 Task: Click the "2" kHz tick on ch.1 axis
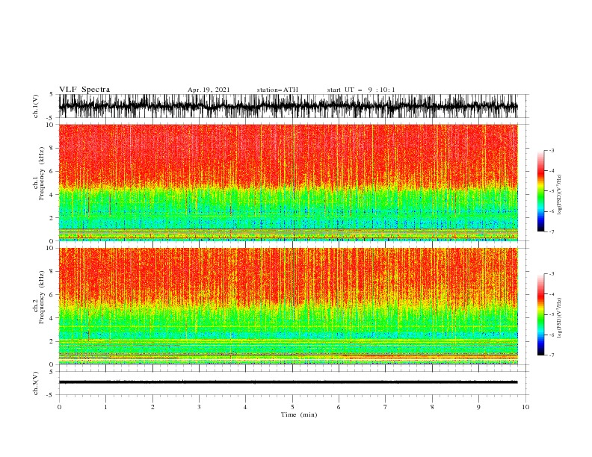(x=52, y=217)
